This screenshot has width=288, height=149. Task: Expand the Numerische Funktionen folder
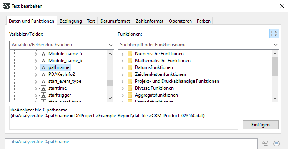(x=123, y=54)
